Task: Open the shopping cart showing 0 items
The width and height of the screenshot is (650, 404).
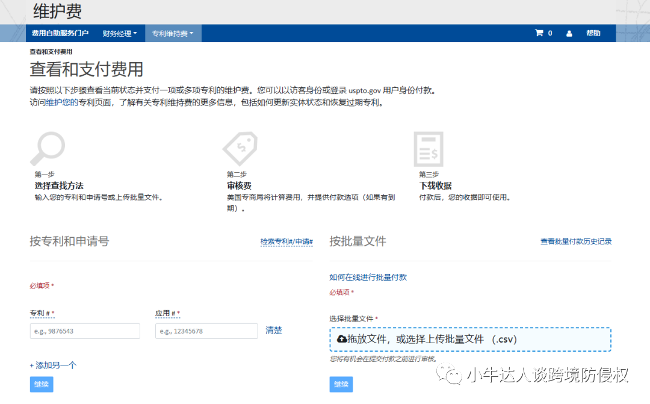Action: click(542, 33)
